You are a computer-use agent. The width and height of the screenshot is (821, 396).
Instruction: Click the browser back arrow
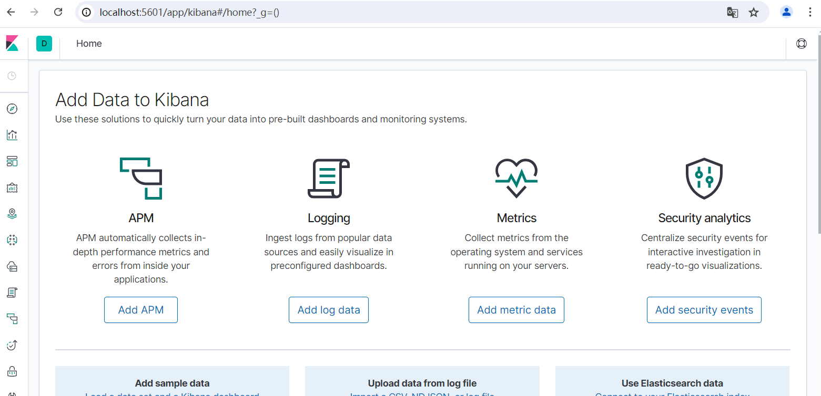point(11,12)
